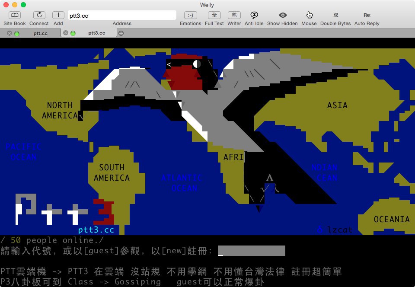This screenshot has height=287, width=415.
Task: Toggle the Anti Idle option
Action: tap(254, 15)
